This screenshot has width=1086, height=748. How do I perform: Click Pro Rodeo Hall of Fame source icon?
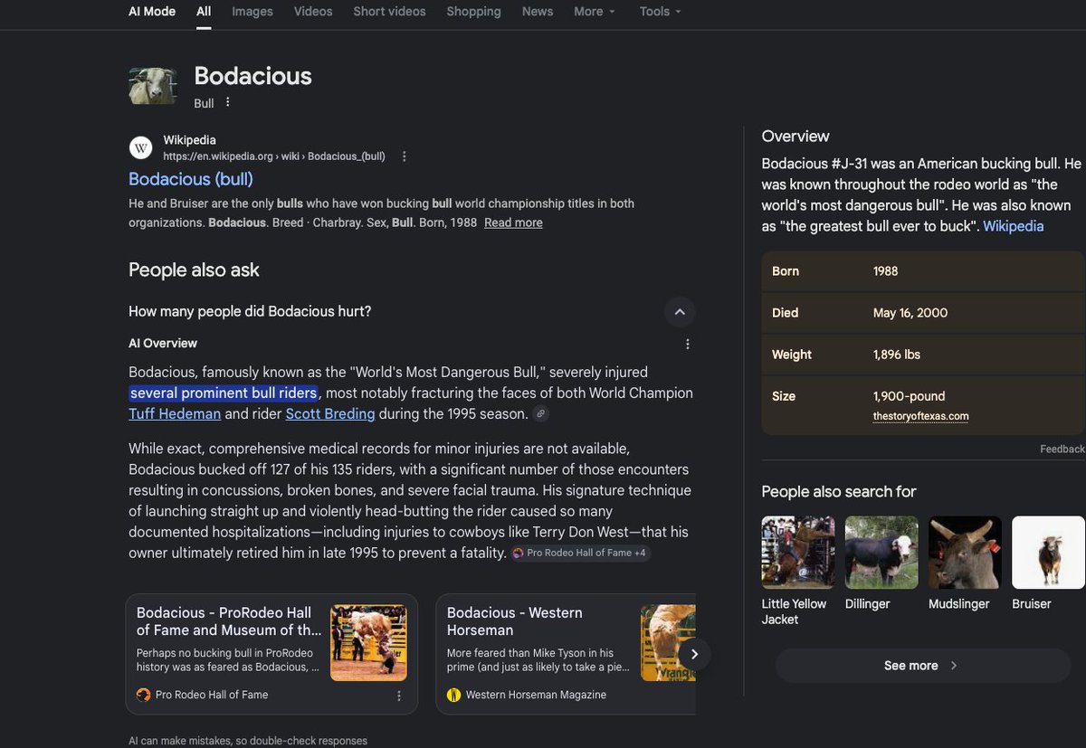point(143,695)
